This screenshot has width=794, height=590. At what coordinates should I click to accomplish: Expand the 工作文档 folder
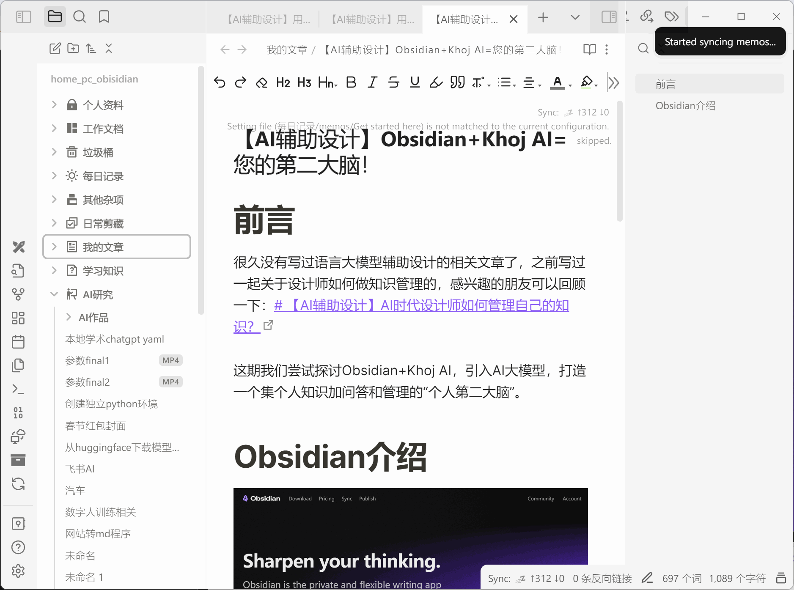(54, 128)
